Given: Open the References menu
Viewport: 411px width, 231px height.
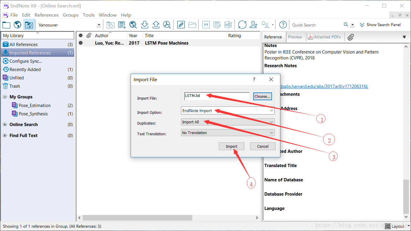Looking at the screenshot, I should [x=46, y=15].
